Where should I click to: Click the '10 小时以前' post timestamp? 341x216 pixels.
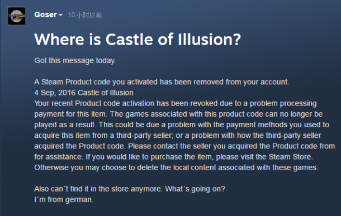point(85,15)
